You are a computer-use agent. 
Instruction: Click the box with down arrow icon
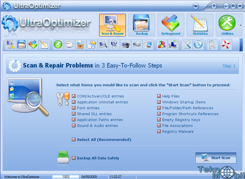[81, 45]
